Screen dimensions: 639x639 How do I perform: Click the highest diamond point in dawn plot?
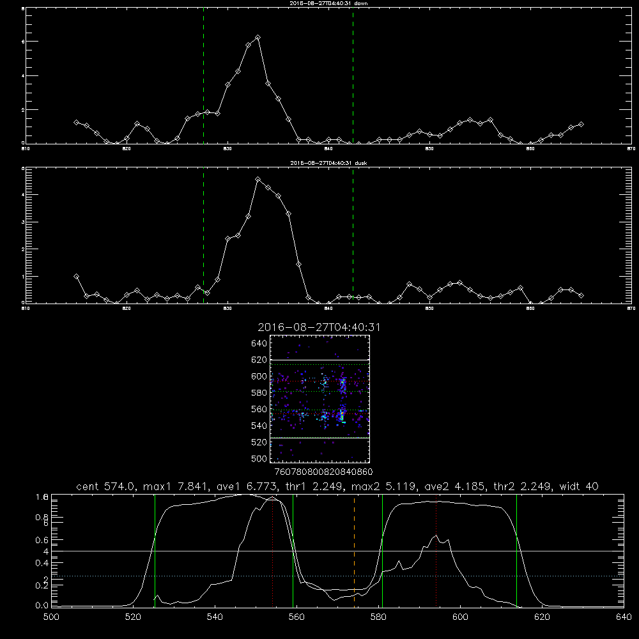tap(258, 38)
